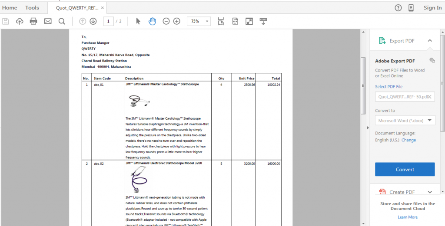Click the selected PDF file name field

[405, 97]
